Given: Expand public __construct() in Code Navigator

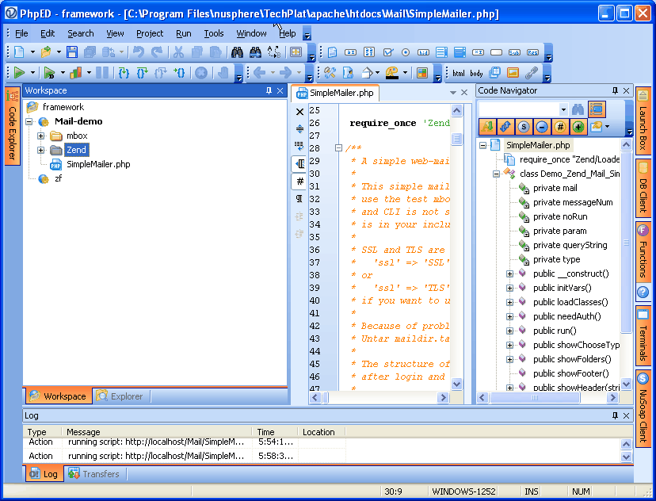Looking at the screenshot, I should pyautogui.click(x=509, y=273).
